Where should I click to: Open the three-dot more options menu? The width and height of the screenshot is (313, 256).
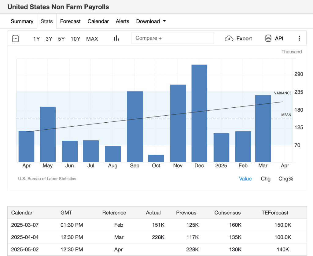[x=299, y=39]
